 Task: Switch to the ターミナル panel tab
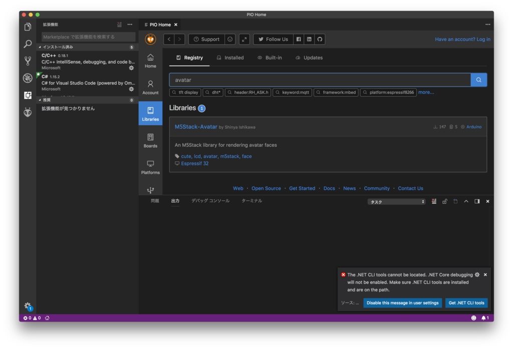pyautogui.click(x=251, y=201)
